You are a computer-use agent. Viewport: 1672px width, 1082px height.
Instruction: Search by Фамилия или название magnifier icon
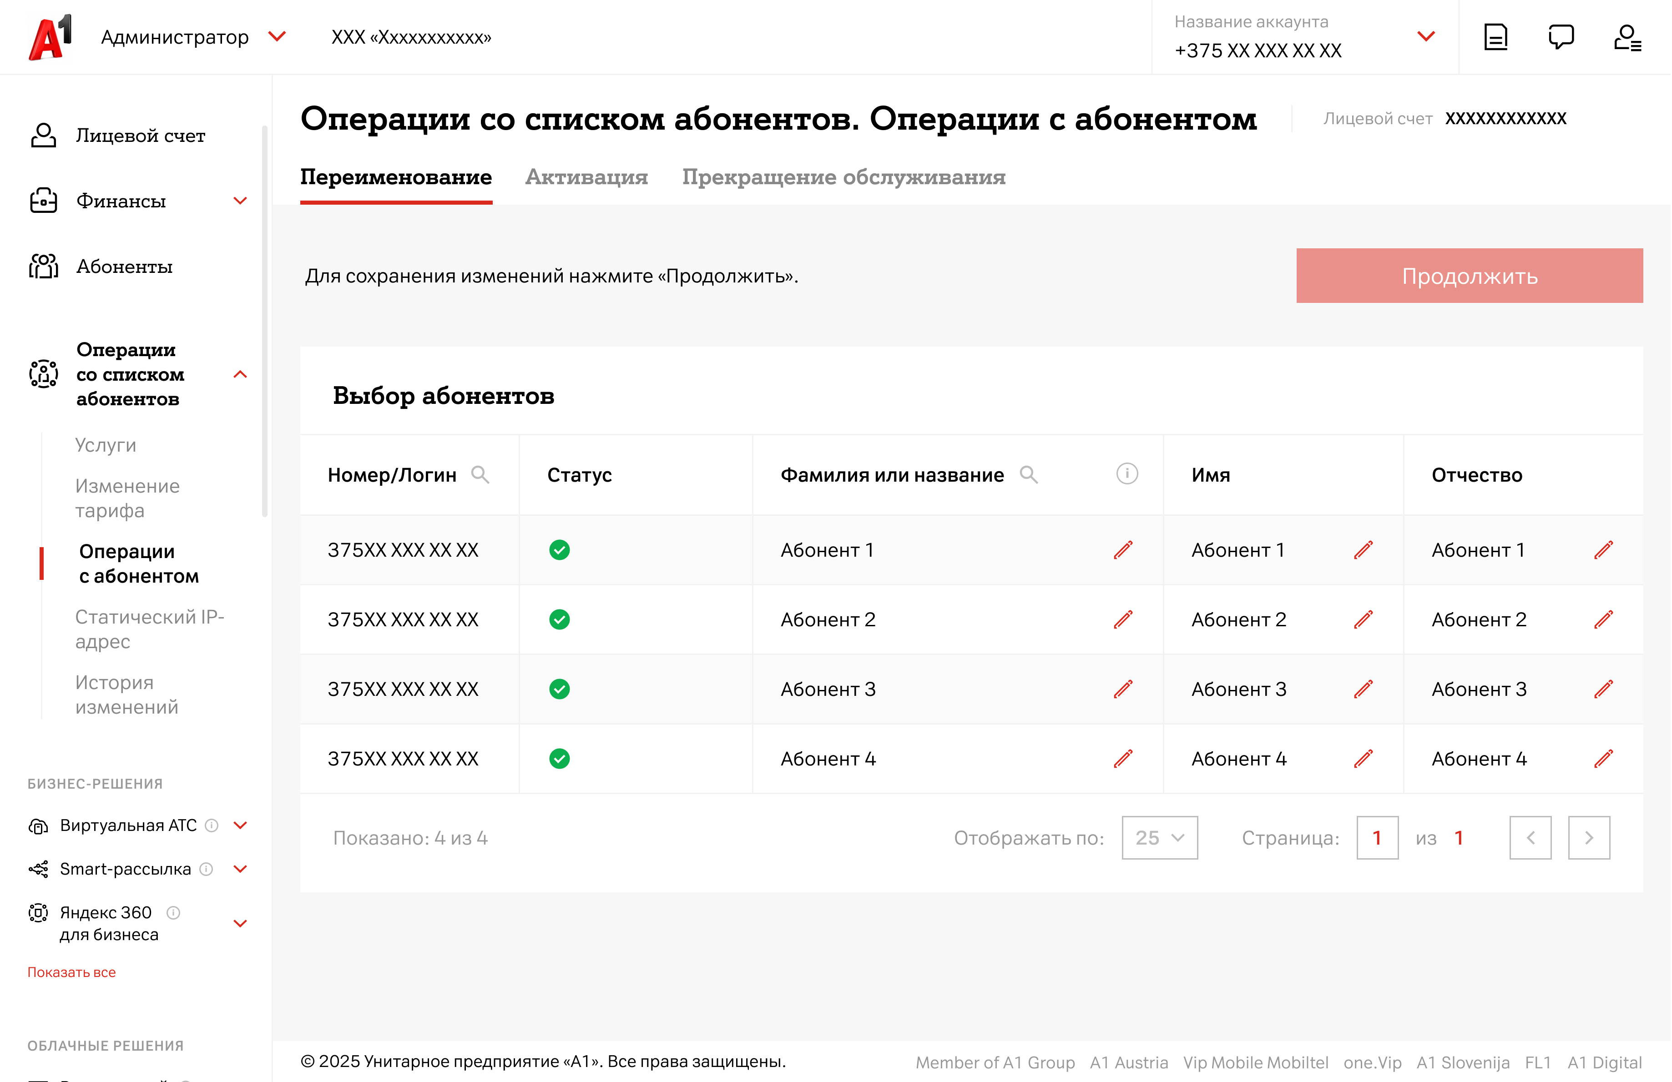click(x=1029, y=475)
